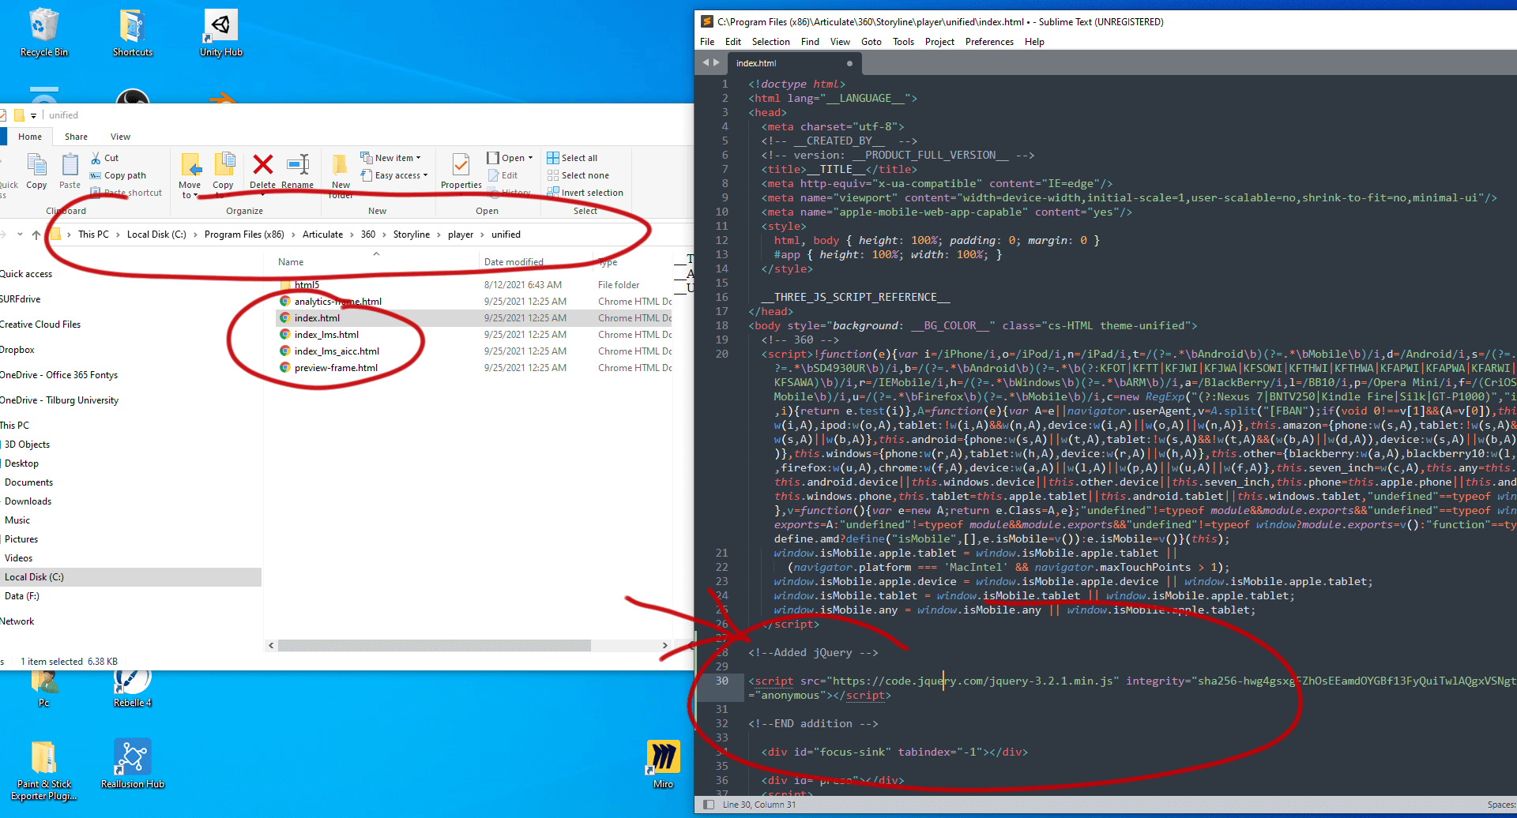Click the Storyline breadcrumb in address bar

pyautogui.click(x=411, y=235)
